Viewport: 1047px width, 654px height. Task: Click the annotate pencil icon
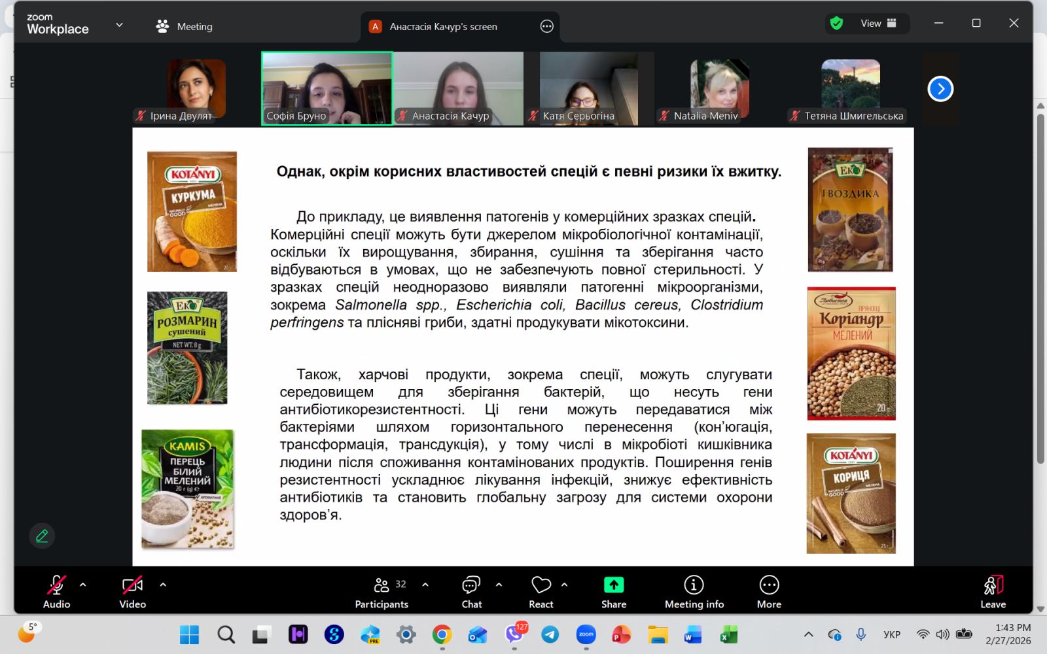tap(42, 536)
